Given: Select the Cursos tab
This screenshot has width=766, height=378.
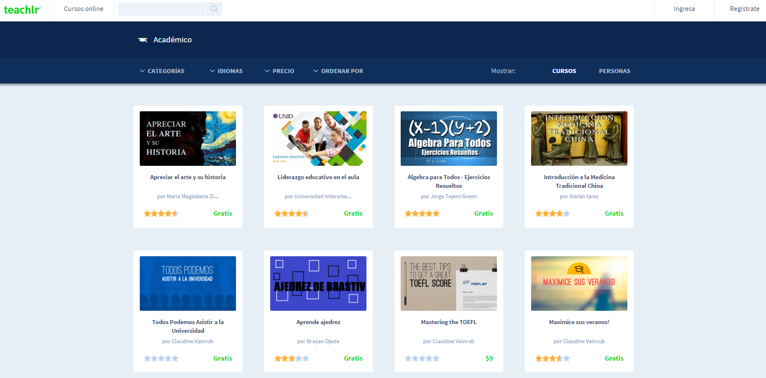Looking at the screenshot, I should pyautogui.click(x=564, y=71).
